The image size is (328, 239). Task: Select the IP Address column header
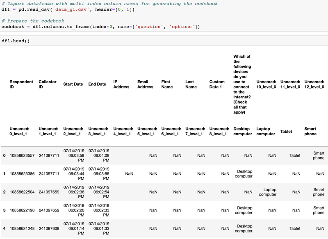pyautogui.click(x=121, y=84)
